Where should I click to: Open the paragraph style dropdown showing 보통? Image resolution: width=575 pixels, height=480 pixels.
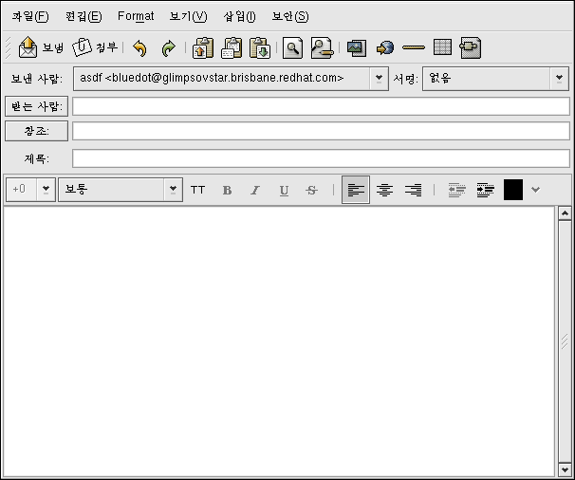[120, 190]
